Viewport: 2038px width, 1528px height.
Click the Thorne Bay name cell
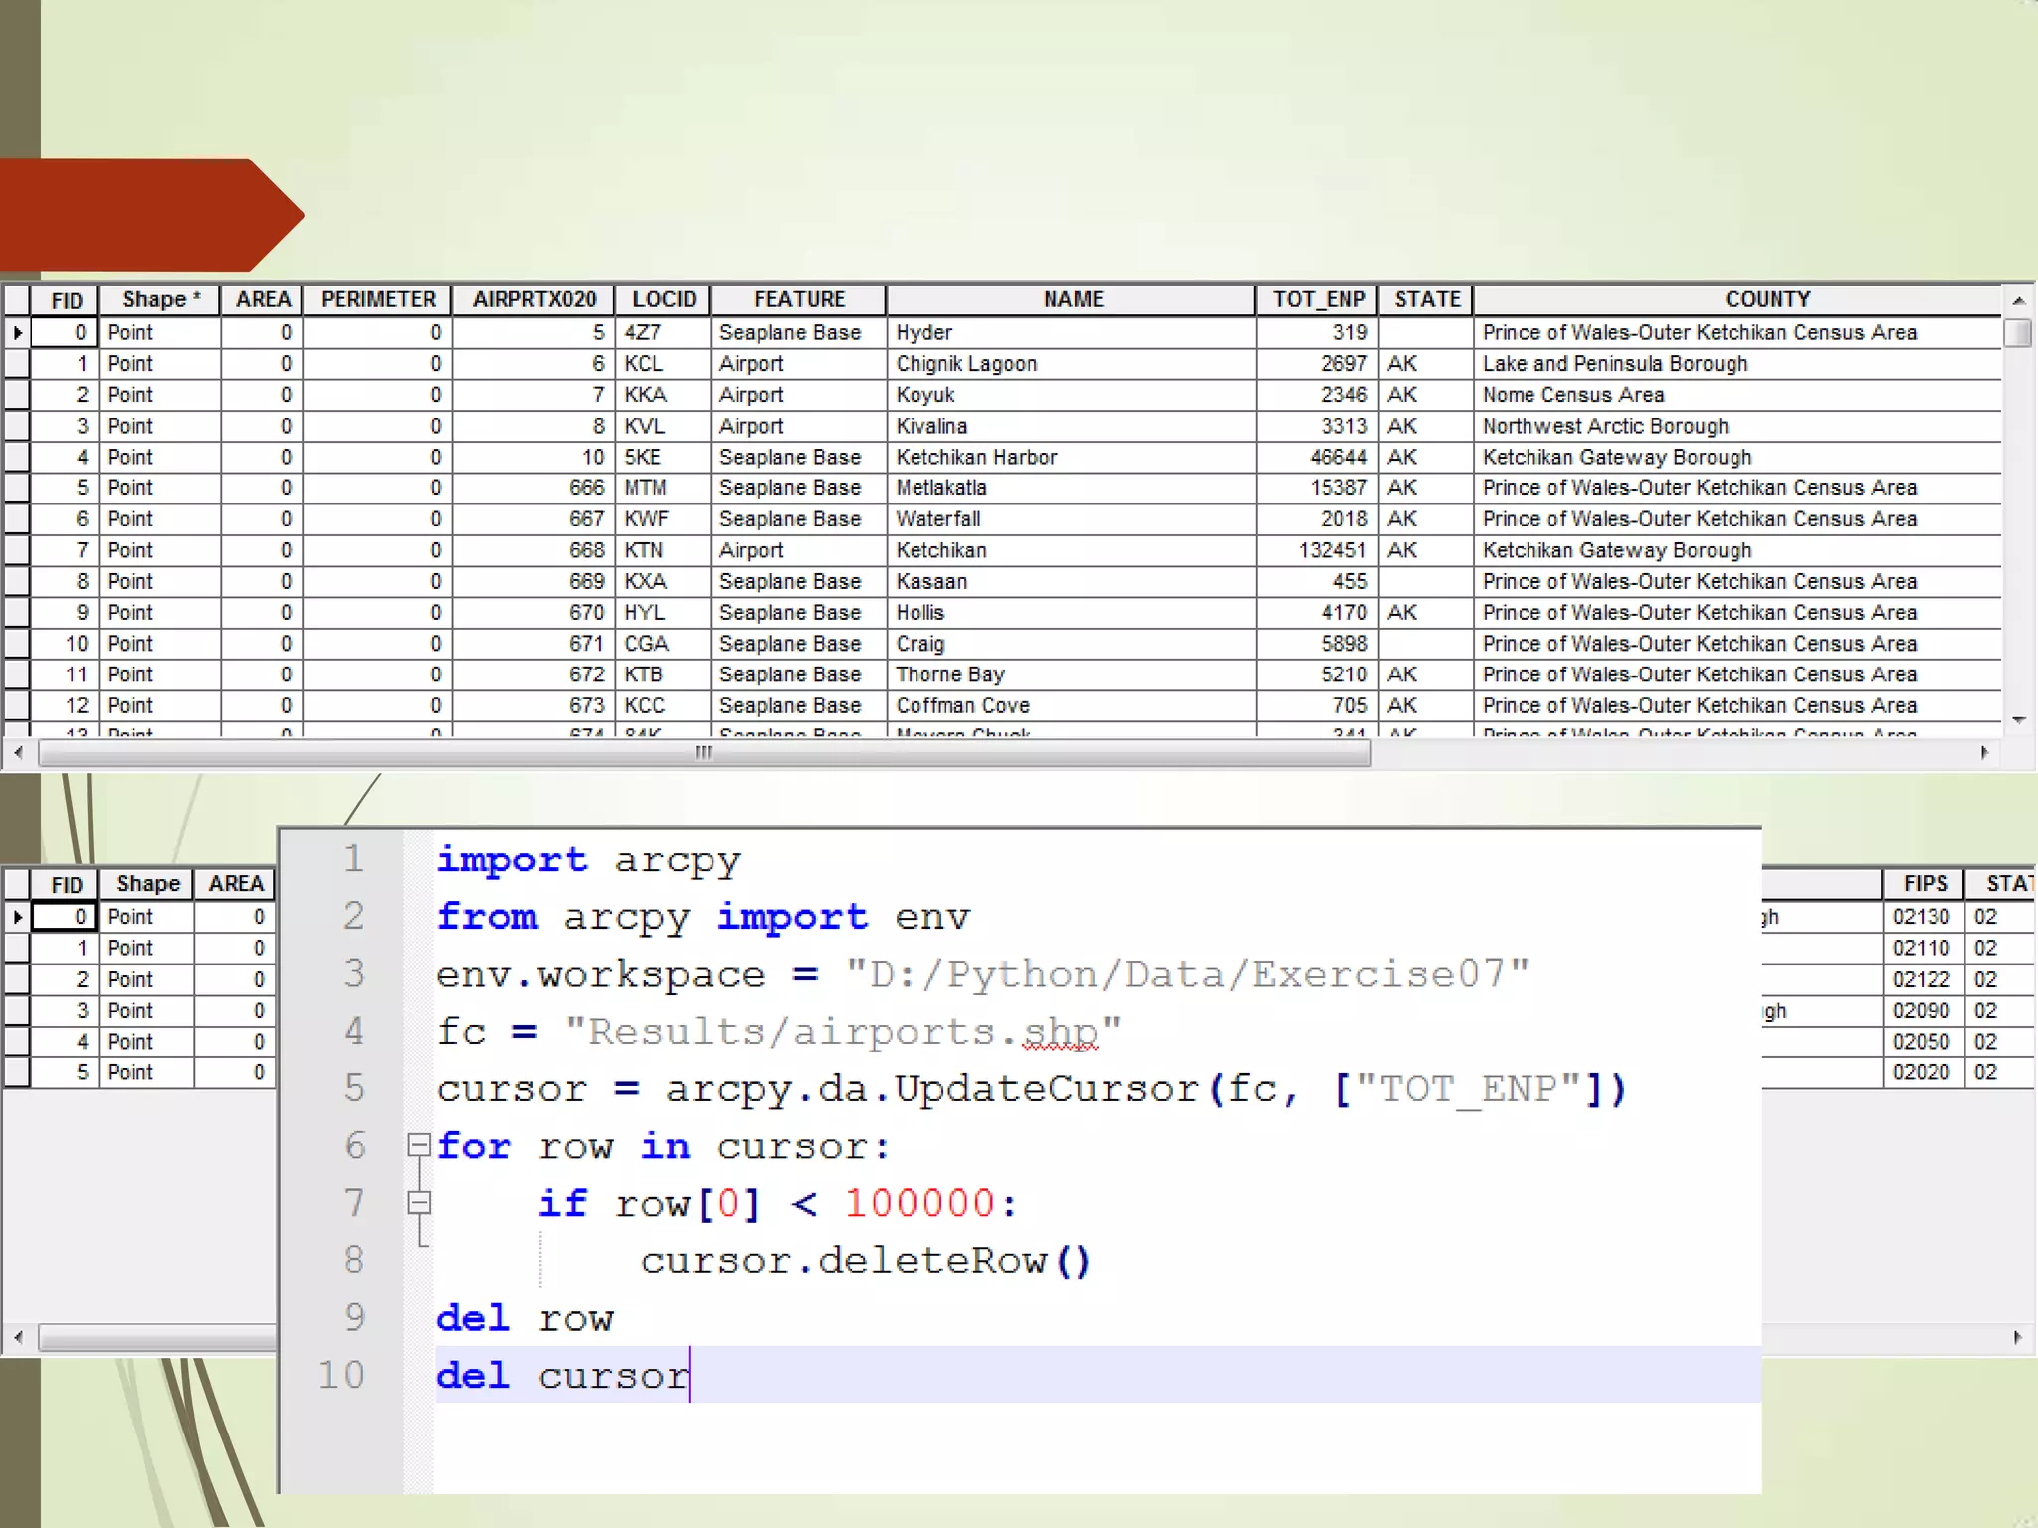tap(1071, 674)
